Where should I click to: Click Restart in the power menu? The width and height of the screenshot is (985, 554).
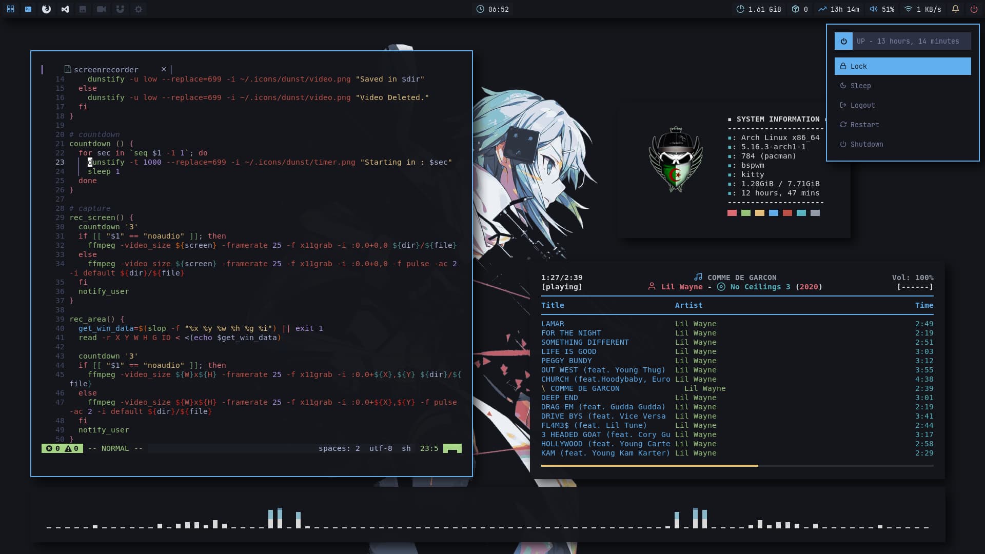(x=864, y=125)
